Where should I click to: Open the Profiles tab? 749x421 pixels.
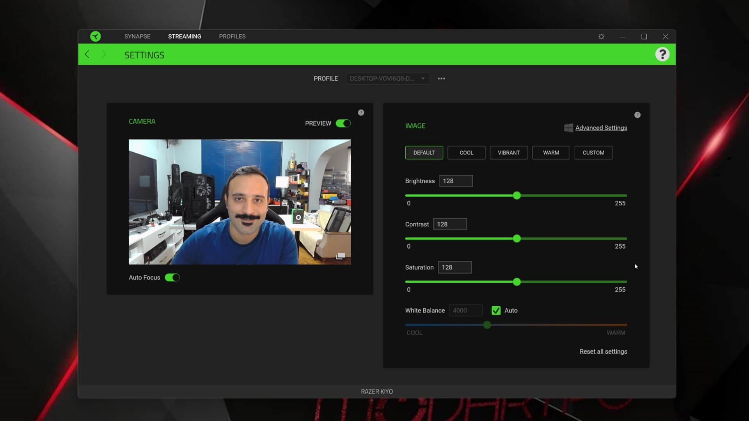pos(232,36)
